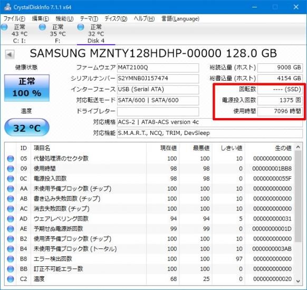Click the status icon for attribute 0C
Image resolution: width=307 pixels, height=290 pixels.
click(11, 179)
